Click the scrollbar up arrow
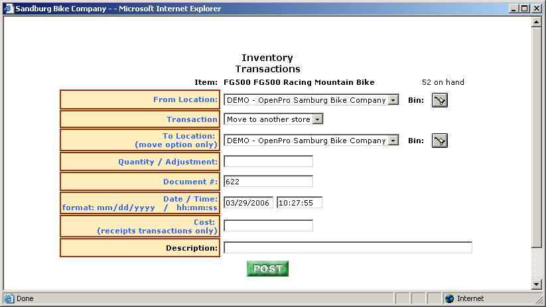Image resolution: width=546 pixels, height=307 pixels. pyautogui.click(x=537, y=22)
